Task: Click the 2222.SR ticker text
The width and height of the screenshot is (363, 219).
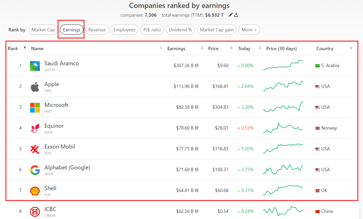Action: (x=50, y=70)
